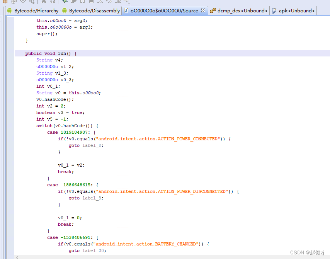Click the pause debugging toolbar icon

pyautogui.click(x=83, y=1)
